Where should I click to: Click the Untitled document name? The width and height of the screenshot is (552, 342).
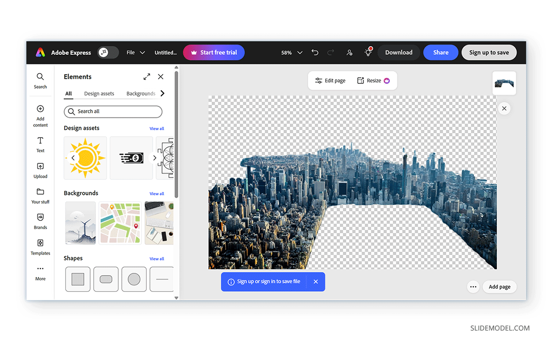[x=166, y=52]
